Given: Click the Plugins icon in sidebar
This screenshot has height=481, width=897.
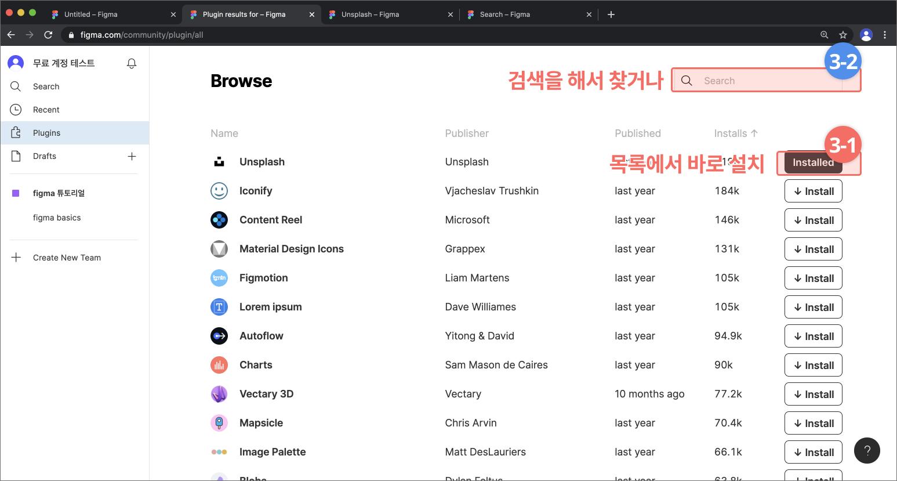Looking at the screenshot, I should (x=16, y=133).
